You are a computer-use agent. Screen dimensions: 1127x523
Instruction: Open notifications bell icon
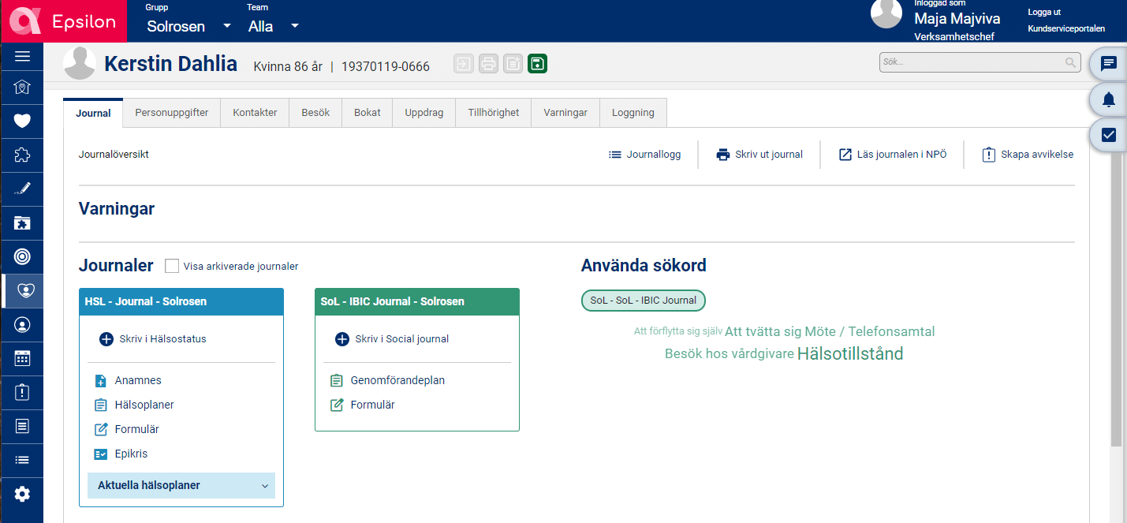pyautogui.click(x=1108, y=99)
